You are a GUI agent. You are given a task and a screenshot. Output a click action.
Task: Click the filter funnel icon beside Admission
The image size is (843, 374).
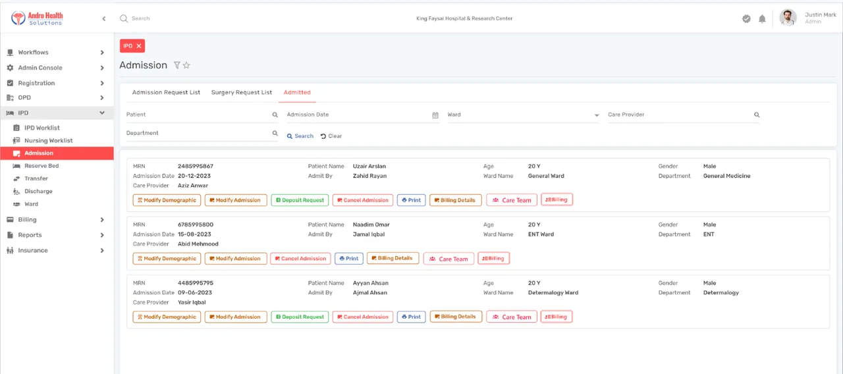coord(177,65)
